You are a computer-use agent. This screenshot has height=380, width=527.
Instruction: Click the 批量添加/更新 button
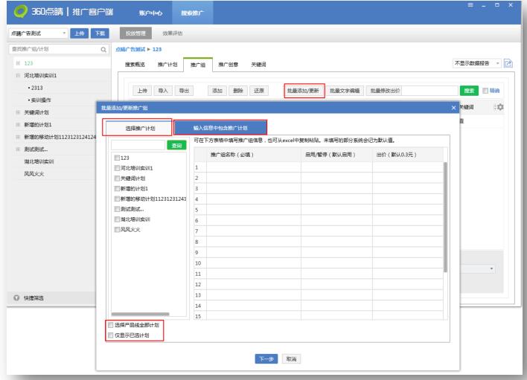(x=303, y=90)
